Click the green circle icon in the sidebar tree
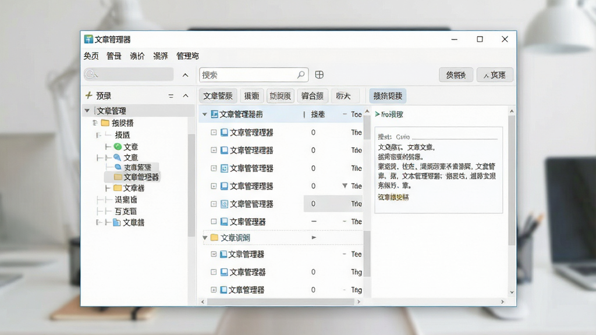 coord(118,147)
